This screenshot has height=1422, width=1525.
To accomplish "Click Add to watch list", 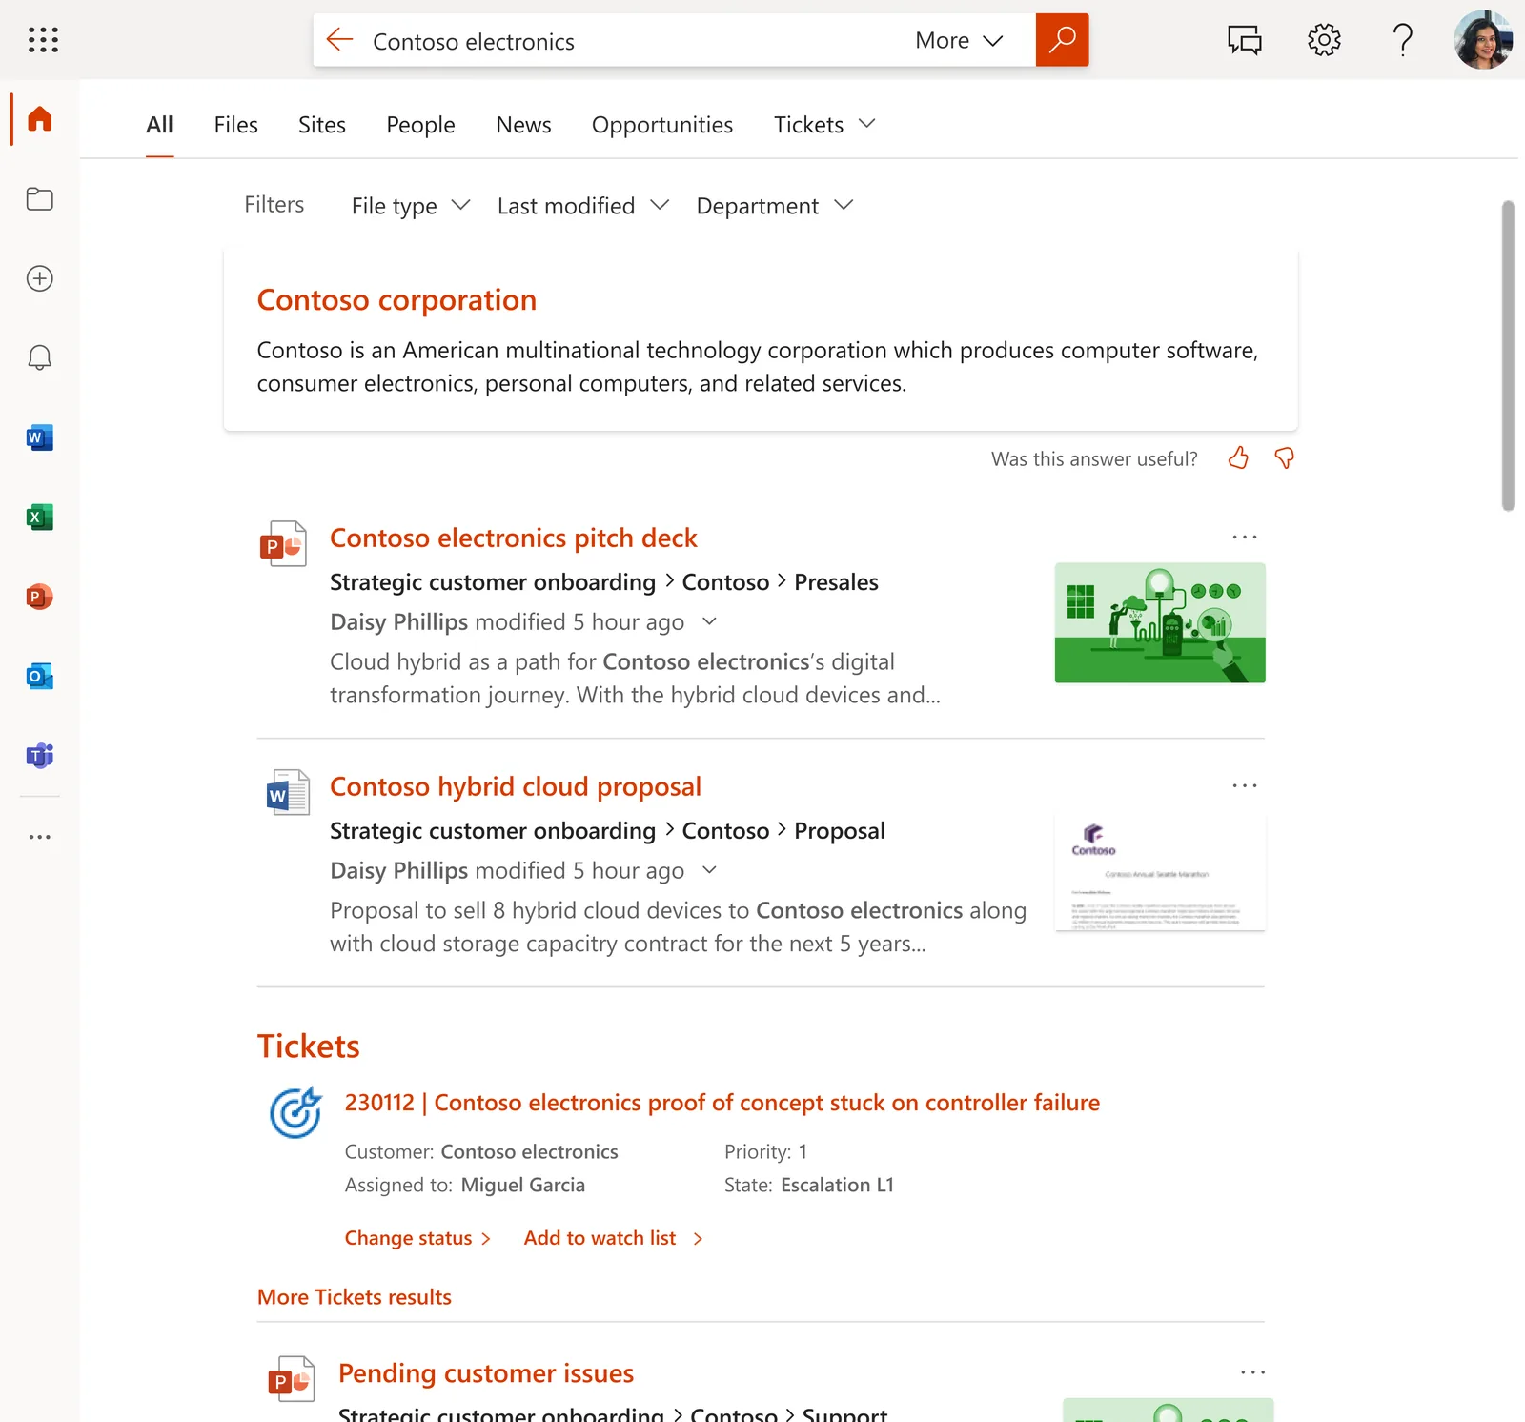I will (x=614, y=1238).
